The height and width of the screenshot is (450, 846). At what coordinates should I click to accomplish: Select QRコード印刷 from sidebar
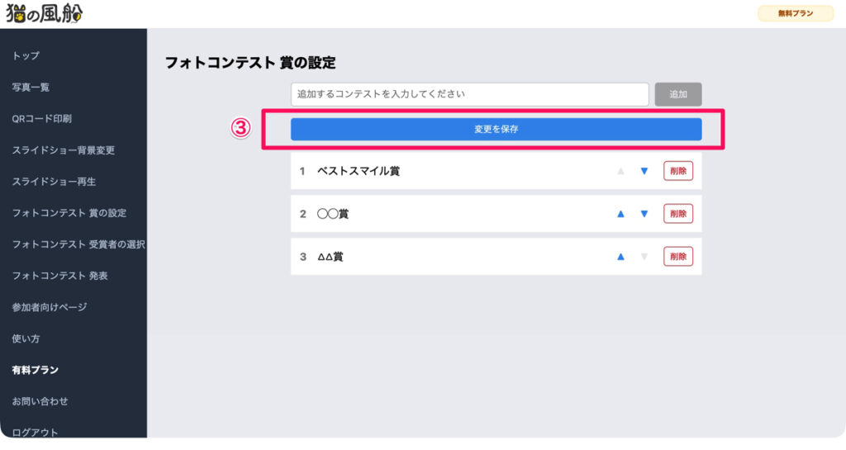pos(41,118)
